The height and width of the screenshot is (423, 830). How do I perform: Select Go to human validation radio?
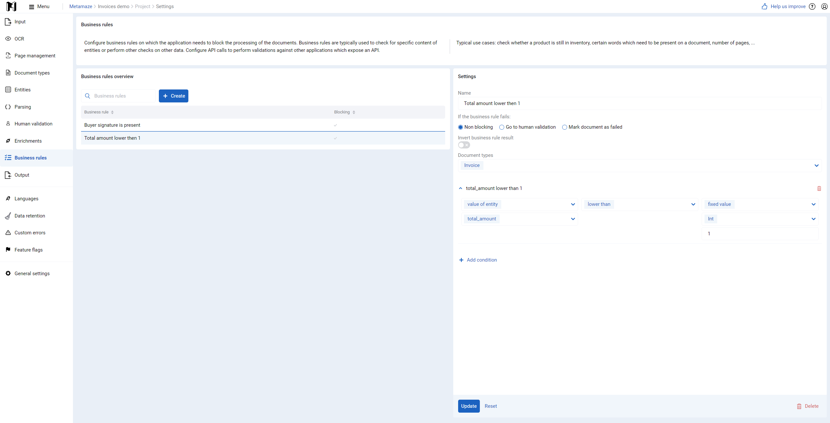(x=502, y=127)
